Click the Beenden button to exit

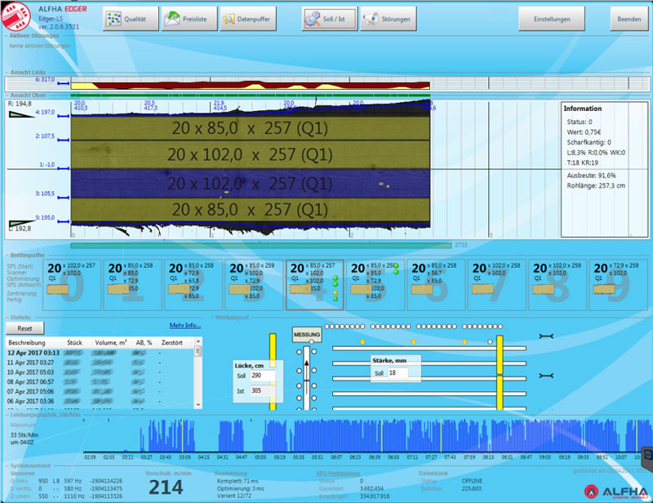[629, 19]
